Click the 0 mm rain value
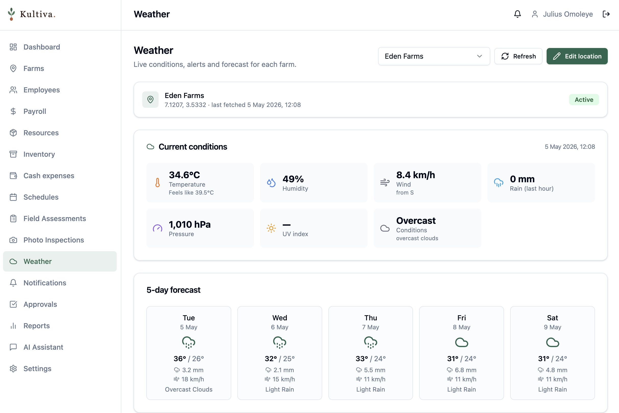Image resolution: width=619 pixels, height=413 pixels. tap(522, 179)
